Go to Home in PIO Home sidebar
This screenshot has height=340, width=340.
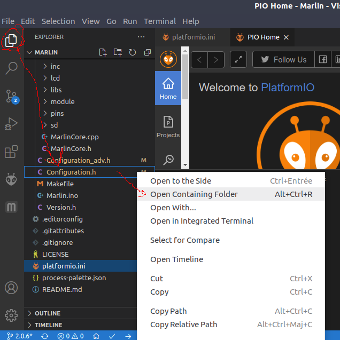(x=168, y=88)
